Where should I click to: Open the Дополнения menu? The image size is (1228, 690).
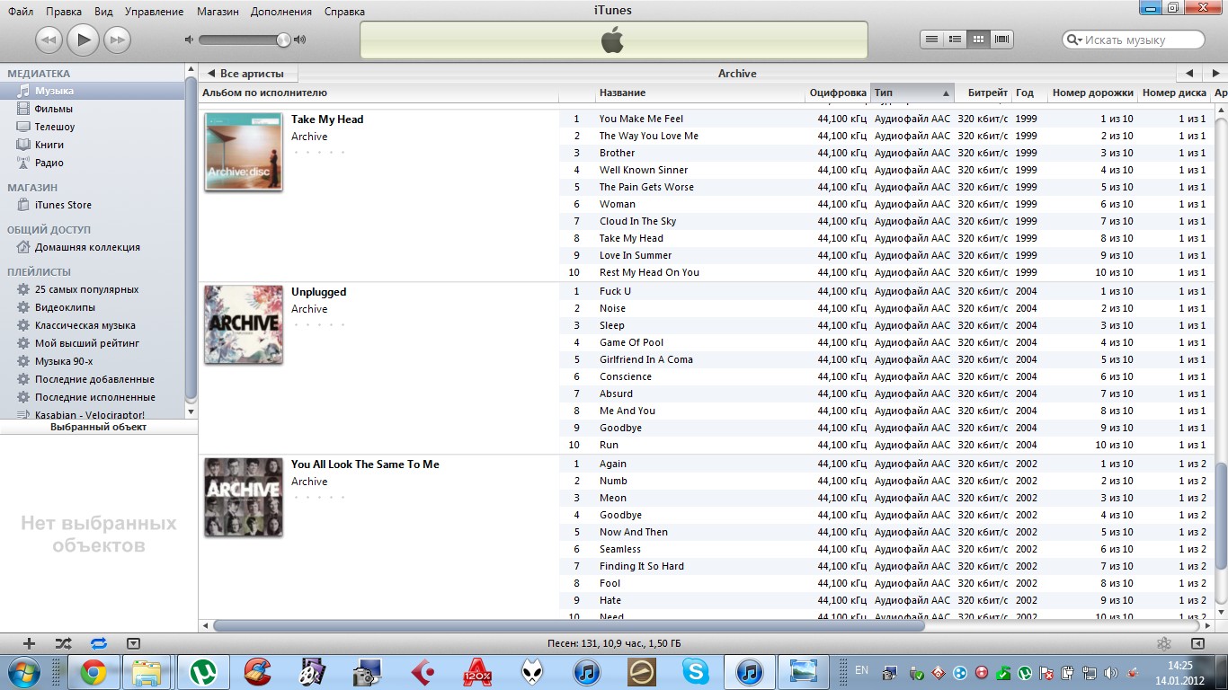(x=281, y=12)
